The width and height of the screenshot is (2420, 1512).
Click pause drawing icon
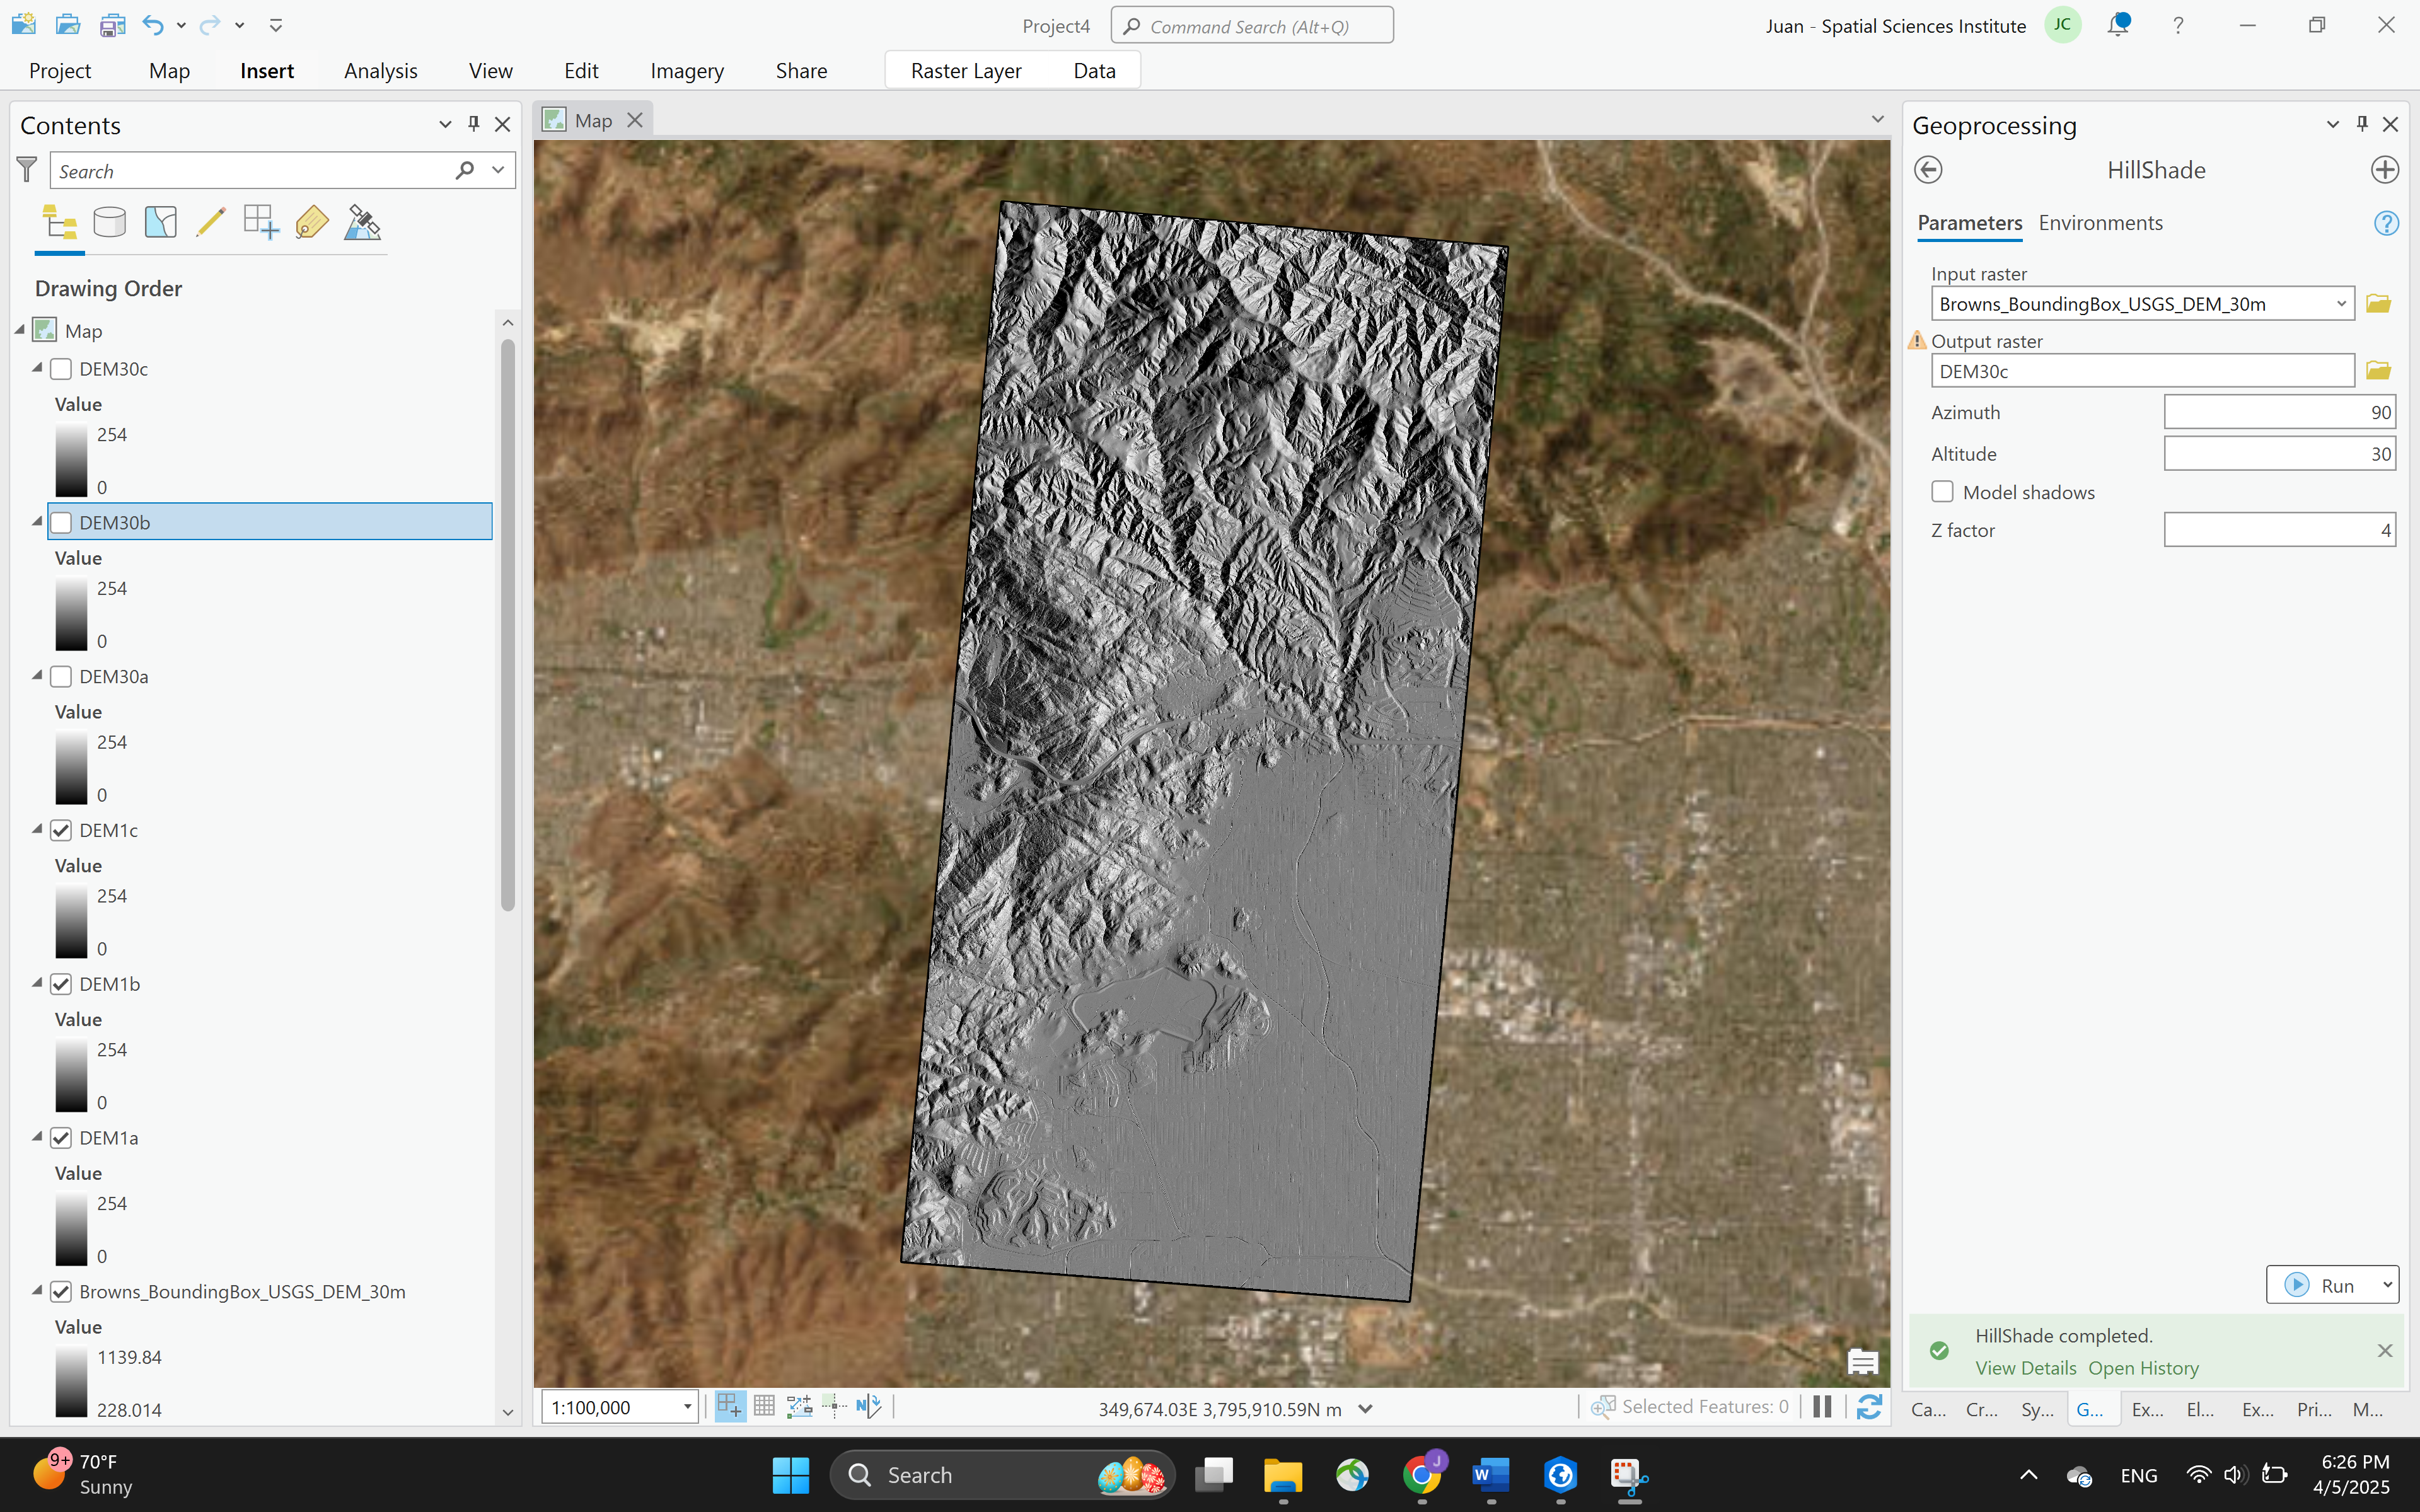1822,1407
